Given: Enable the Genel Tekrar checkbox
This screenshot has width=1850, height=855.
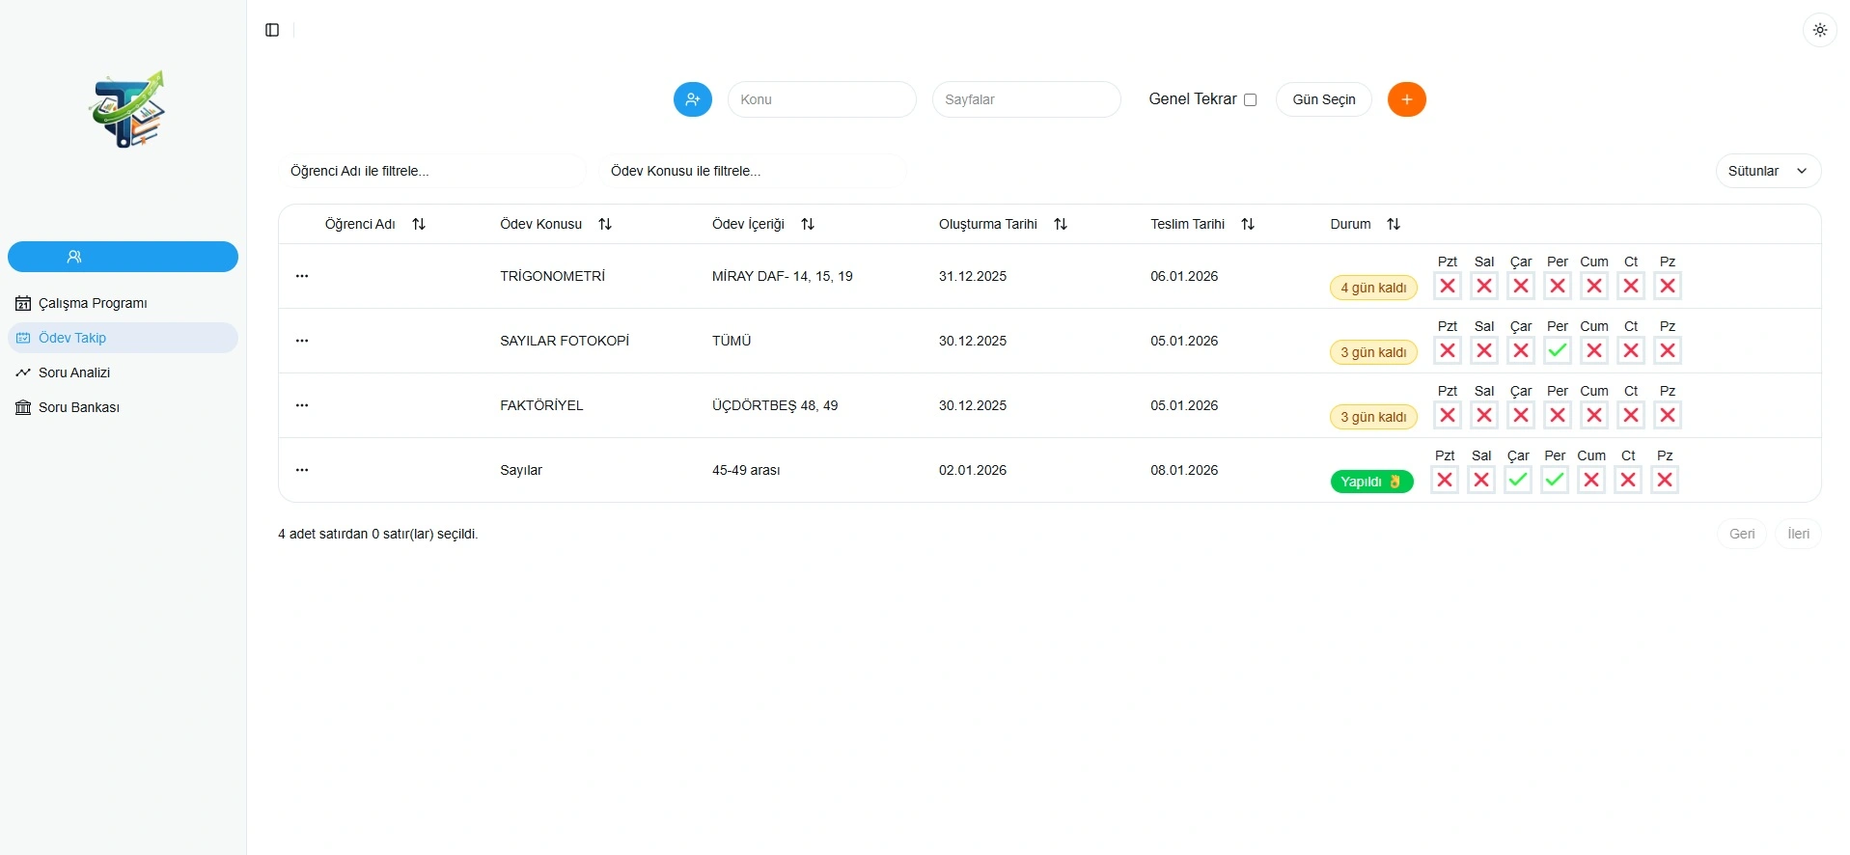Looking at the screenshot, I should click(1251, 99).
